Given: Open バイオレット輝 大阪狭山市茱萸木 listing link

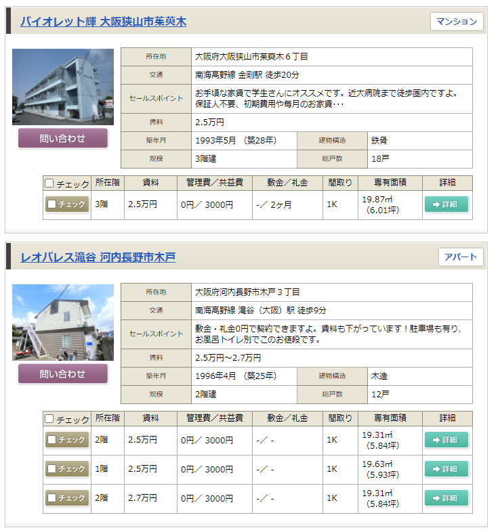Looking at the screenshot, I should tap(103, 22).
